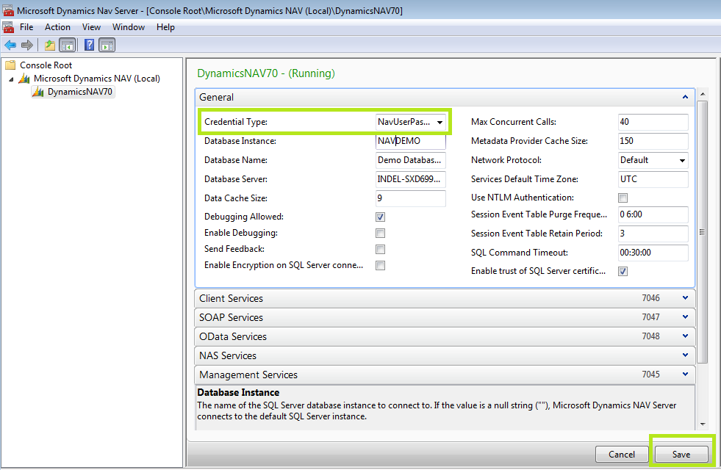This screenshot has width=721, height=470.
Task: Click the Save button
Action: point(681,454)
